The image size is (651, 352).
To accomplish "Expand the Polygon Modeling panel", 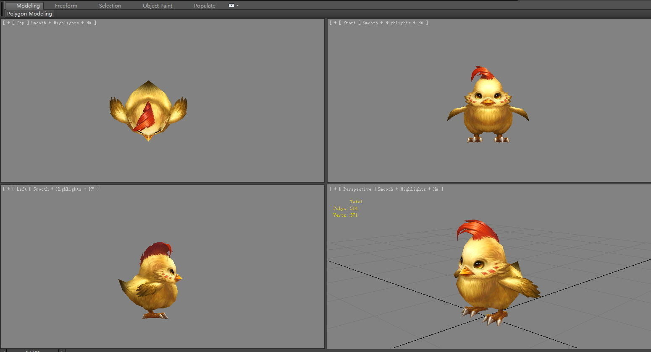I will tap(29, 14).
